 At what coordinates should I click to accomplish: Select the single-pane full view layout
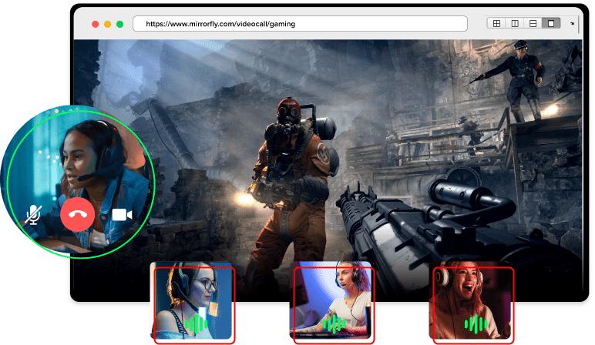pyautogui.click(x=551, y=24)
